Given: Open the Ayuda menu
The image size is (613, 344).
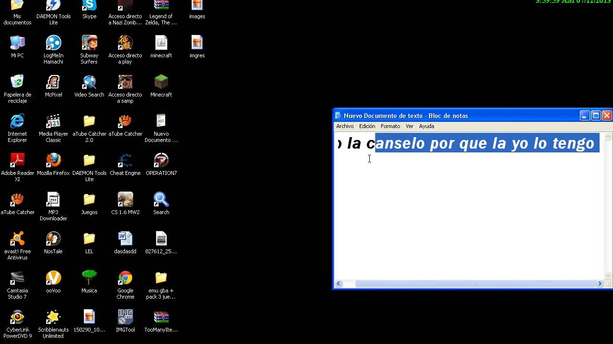Looking at the screenshot, I should 426,126.
